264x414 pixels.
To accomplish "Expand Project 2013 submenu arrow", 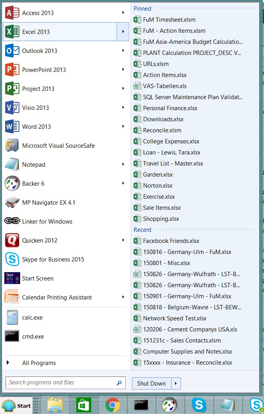I will pyautogui.click(x=123, y=88).
